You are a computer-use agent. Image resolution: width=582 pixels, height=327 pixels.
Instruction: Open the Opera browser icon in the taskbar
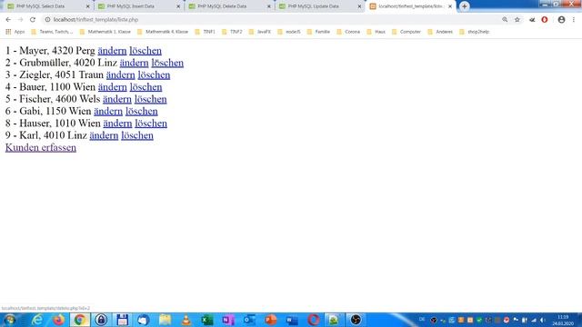coord(313,320)
